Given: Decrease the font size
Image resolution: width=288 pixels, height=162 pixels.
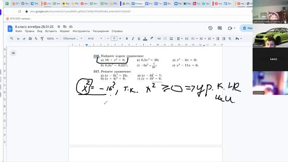Looking at the screenshot, I should coord(108,39).
